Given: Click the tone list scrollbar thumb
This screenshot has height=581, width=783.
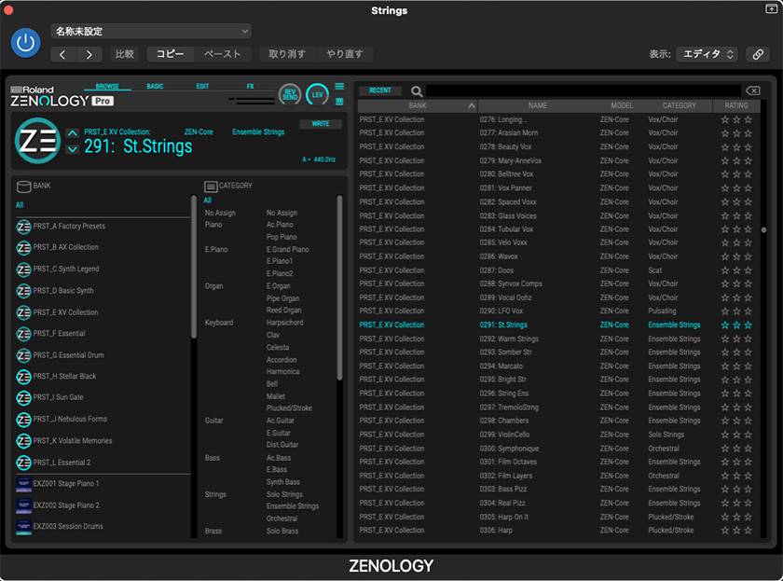Looking at the screenshot, I should tap(763, 229).
